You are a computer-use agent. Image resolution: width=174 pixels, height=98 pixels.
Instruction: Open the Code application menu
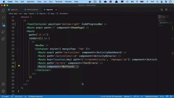[x=10, y=2]
